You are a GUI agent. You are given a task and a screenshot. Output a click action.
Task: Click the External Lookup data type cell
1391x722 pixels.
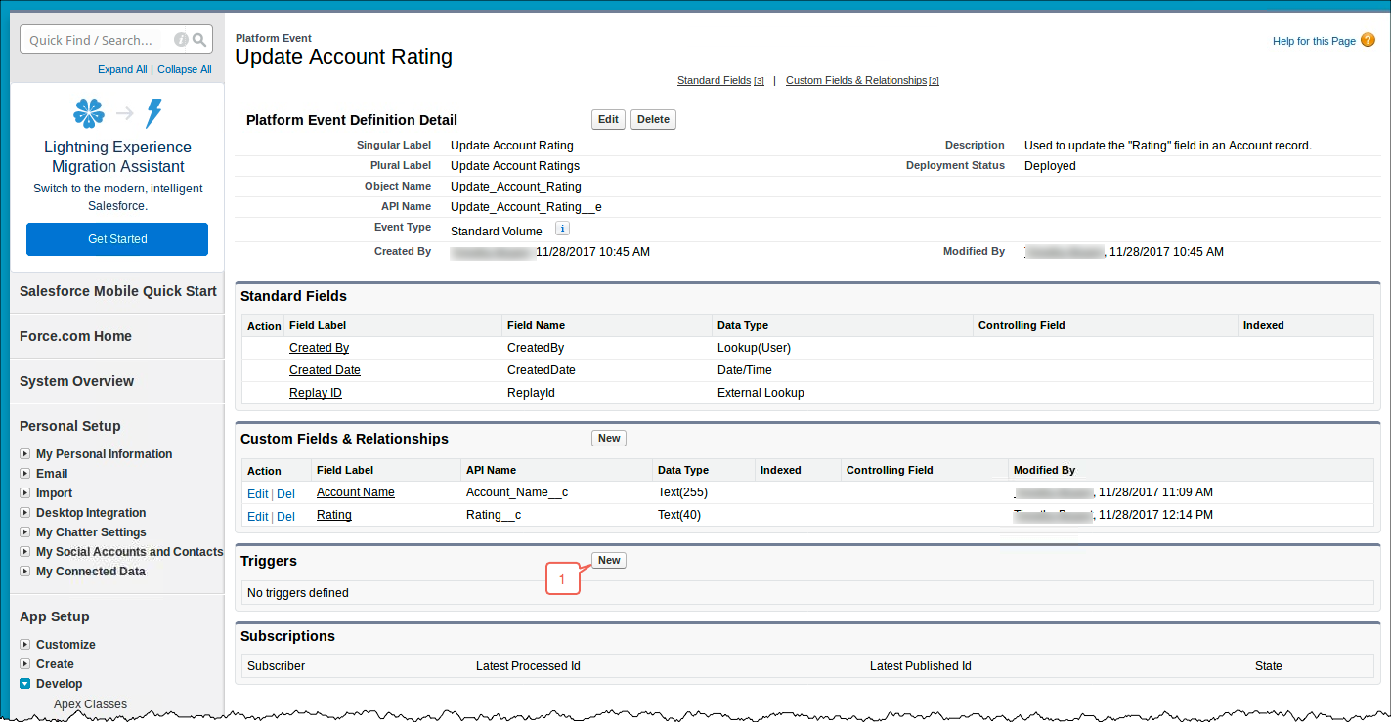click(761, 393)
